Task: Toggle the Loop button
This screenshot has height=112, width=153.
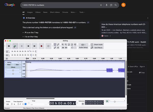Action: click(48, 46)
